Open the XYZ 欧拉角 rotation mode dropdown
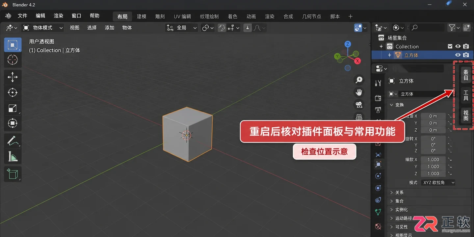The image size is (474, 237). (438, 182)
